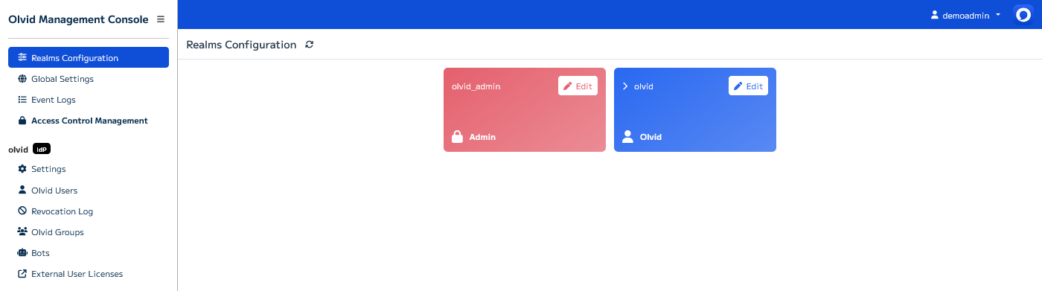Edit the olvid realm
The height and width of the screenshot is (291, 1042).
pyautogui.click(x=748, y=86)
